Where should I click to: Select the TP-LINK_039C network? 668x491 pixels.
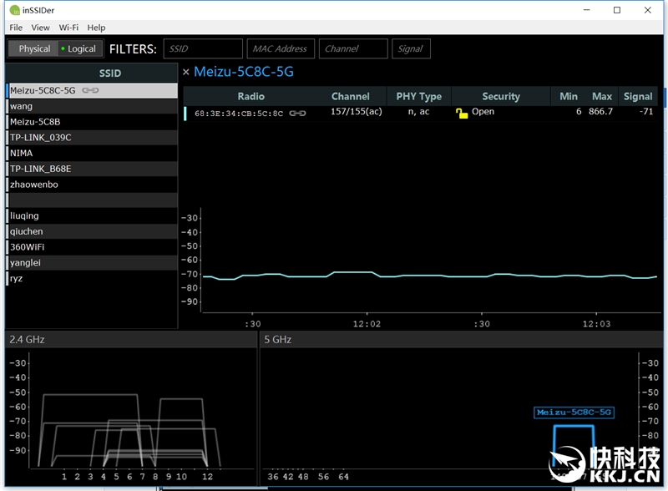coord(92,138)
